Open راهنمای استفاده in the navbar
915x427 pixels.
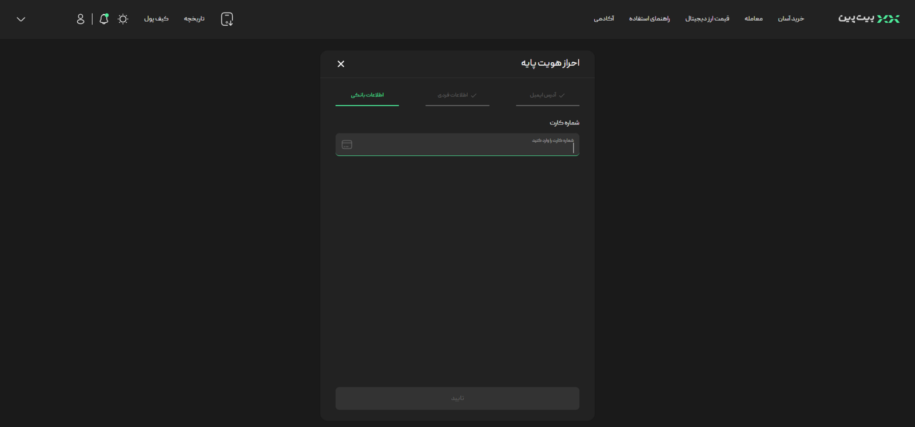pyautogui.click(x=649, y=19)
